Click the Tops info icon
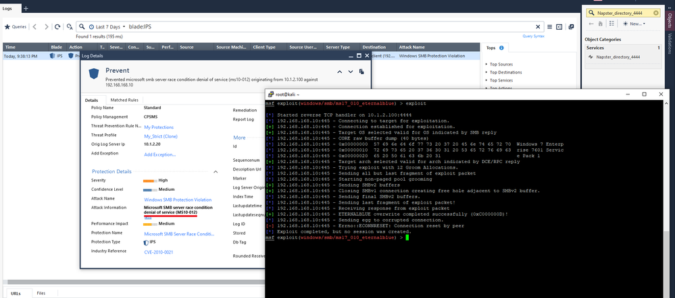The width and height of the screenshot is (675, 298). pos(501,48)
